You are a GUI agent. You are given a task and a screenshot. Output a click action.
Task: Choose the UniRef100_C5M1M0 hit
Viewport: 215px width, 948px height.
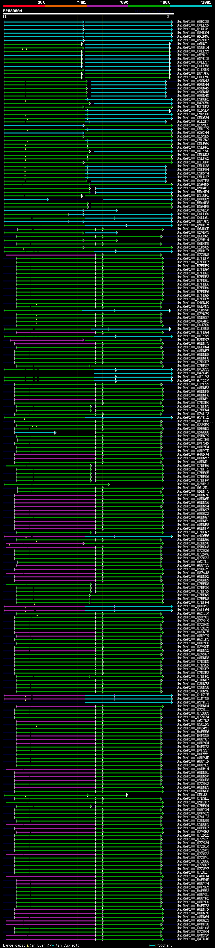(192, 114)
